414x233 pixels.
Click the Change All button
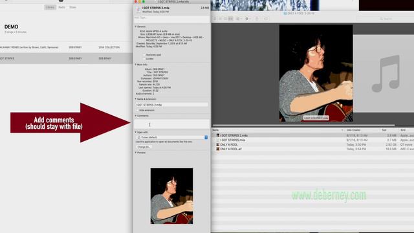(x=144, y=147)
